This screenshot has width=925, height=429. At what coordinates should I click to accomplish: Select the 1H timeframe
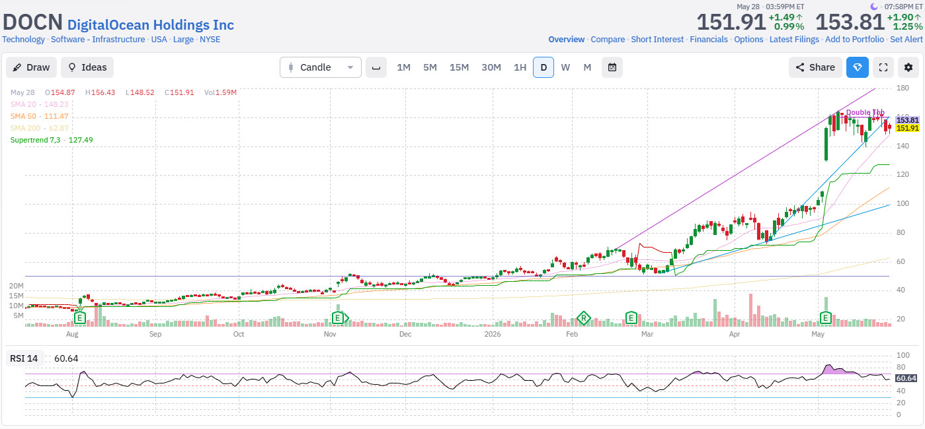(520, 67)
